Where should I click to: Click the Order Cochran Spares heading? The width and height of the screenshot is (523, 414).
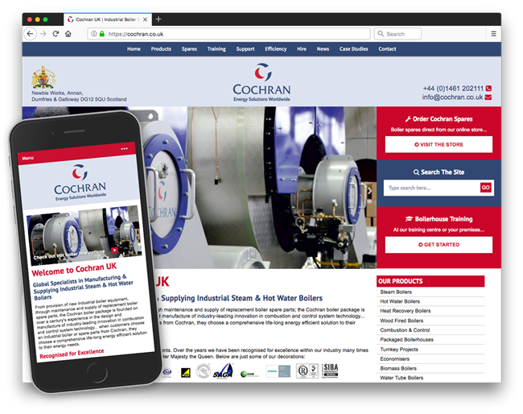pos(439,119)
